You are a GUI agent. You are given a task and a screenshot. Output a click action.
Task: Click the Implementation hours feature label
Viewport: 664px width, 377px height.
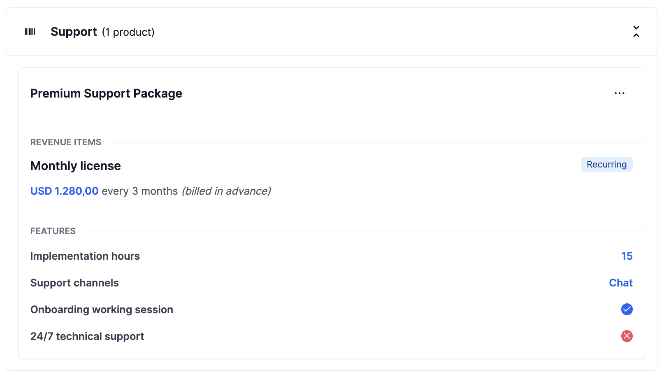coord(85,256)
